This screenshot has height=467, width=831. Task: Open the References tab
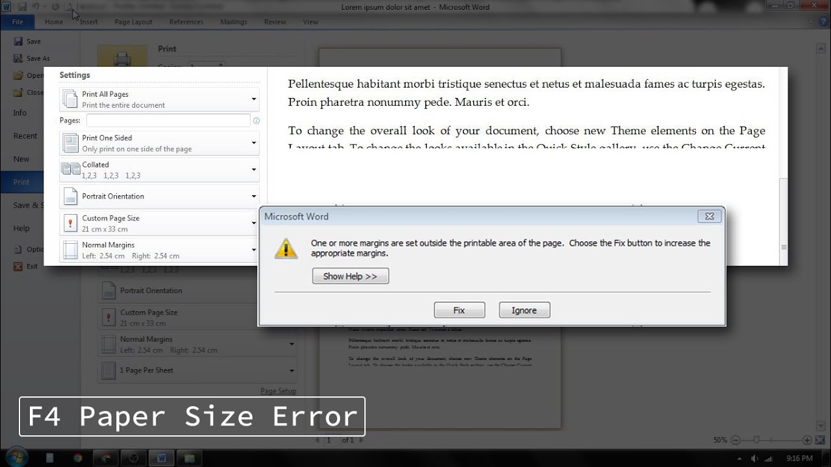186,22
